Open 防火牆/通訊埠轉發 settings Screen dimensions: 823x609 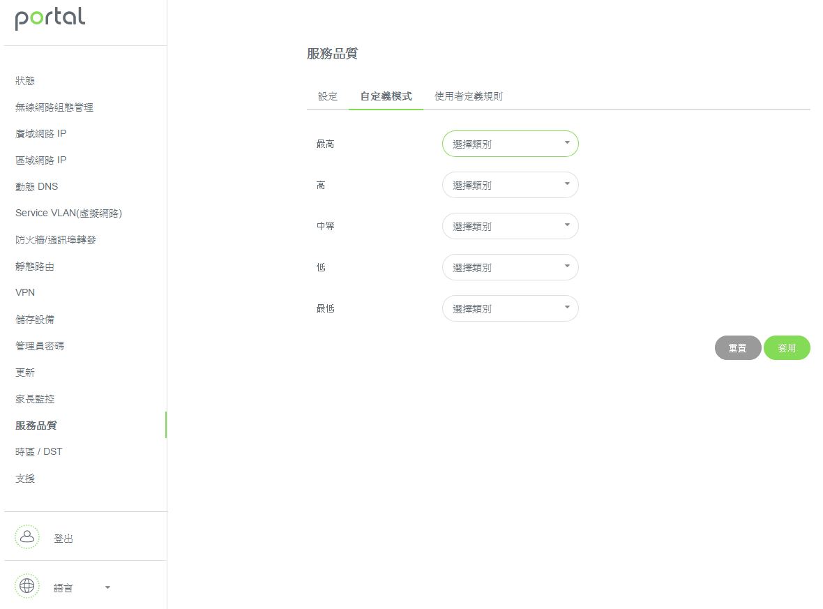pyautogui.click(x=56, y=240)
